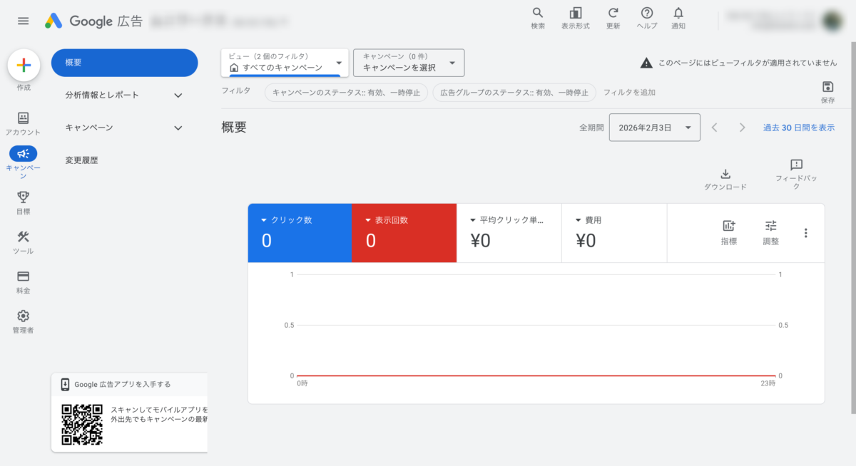Click the 作成 plus button
Screen dimensions: 856x466
point(24,66)
